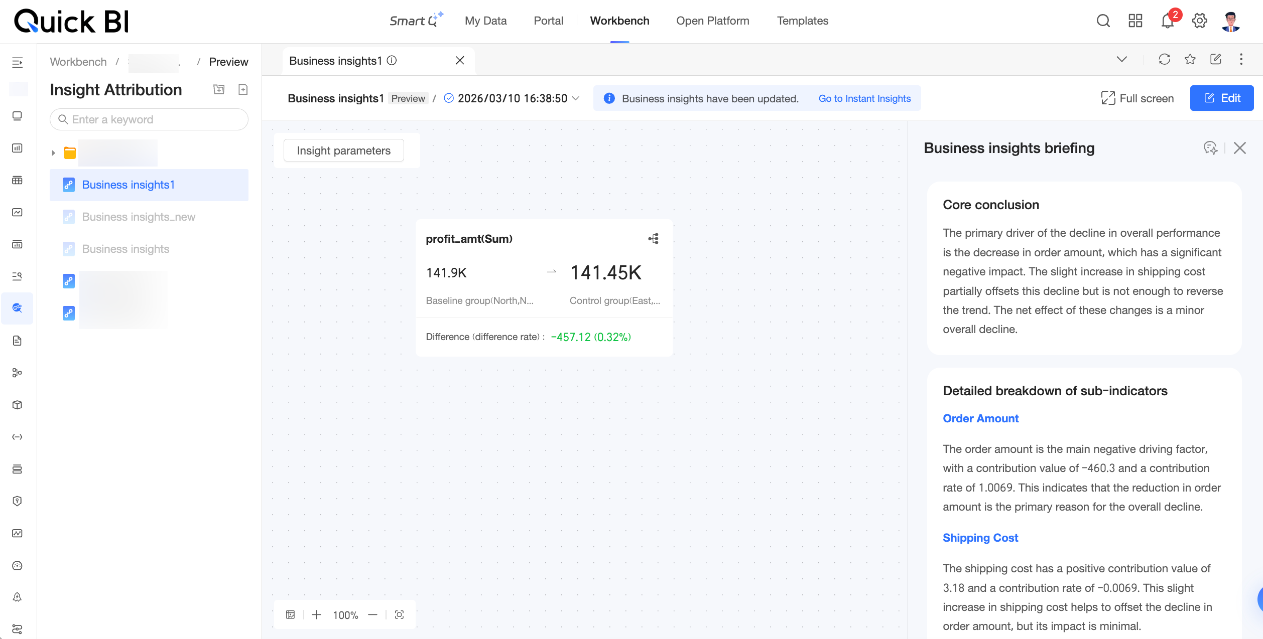This screenshot has height=639, width=1263.
Task: Click the new folder icon beside Insight Attribution
Action: pyautogui.click(x=219, y=89)
